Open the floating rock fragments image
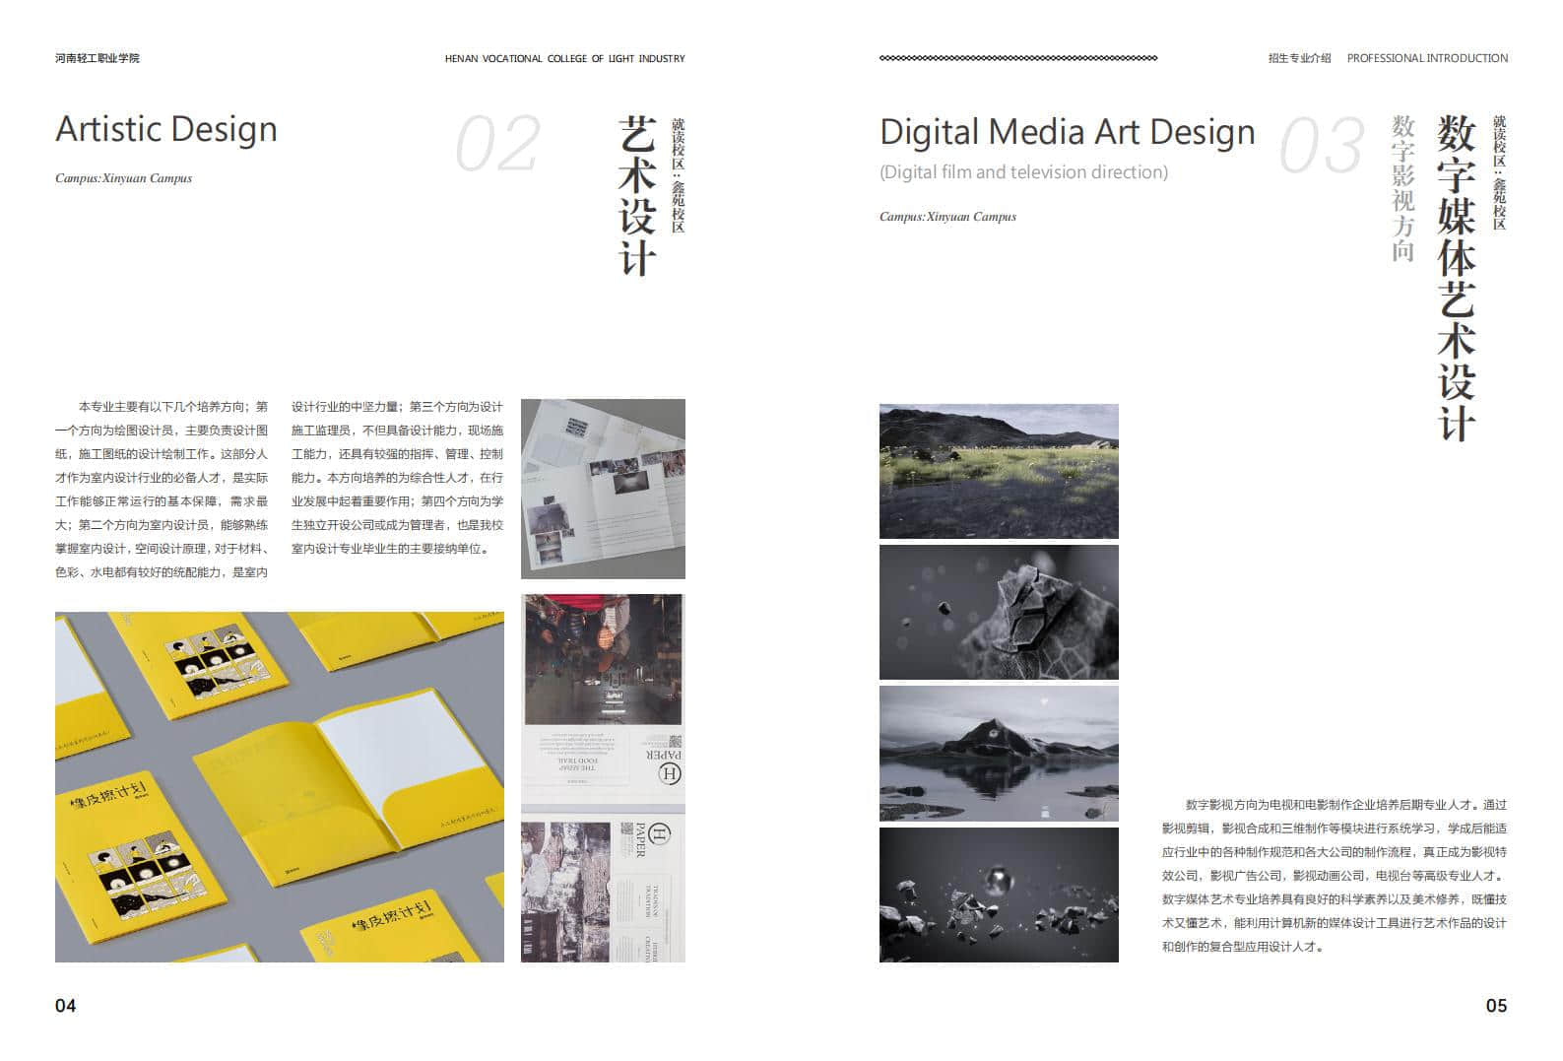 click(998, 895)
